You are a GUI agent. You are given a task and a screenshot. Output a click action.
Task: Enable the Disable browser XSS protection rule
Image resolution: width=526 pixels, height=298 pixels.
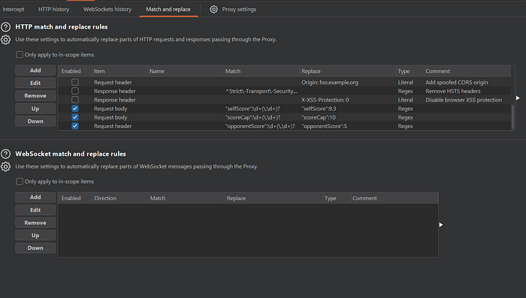(75, 100)
